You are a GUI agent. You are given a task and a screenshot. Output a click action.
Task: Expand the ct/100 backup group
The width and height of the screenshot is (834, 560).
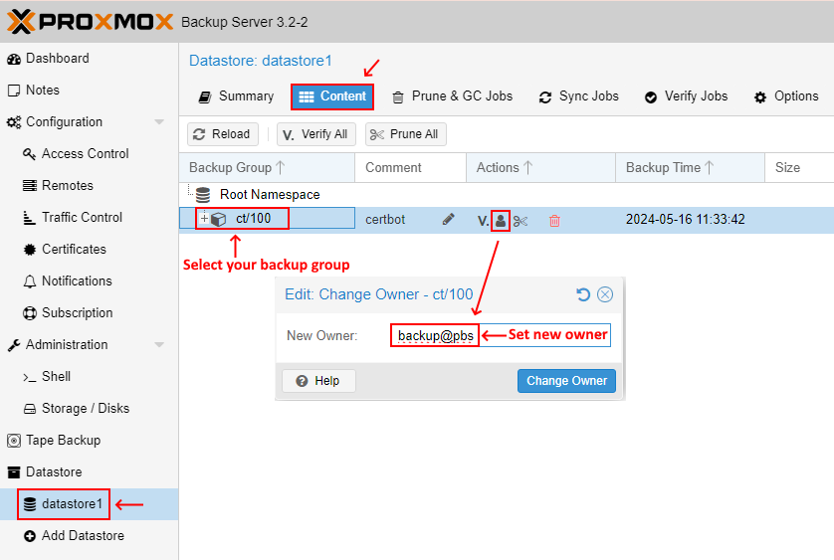204,219
